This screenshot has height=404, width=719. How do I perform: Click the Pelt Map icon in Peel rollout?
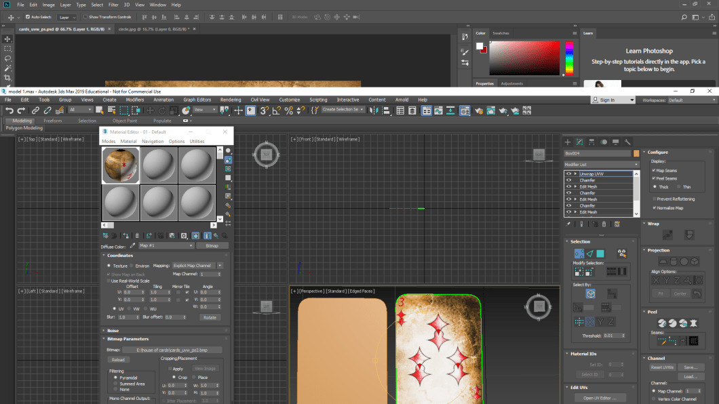[693, 323]
